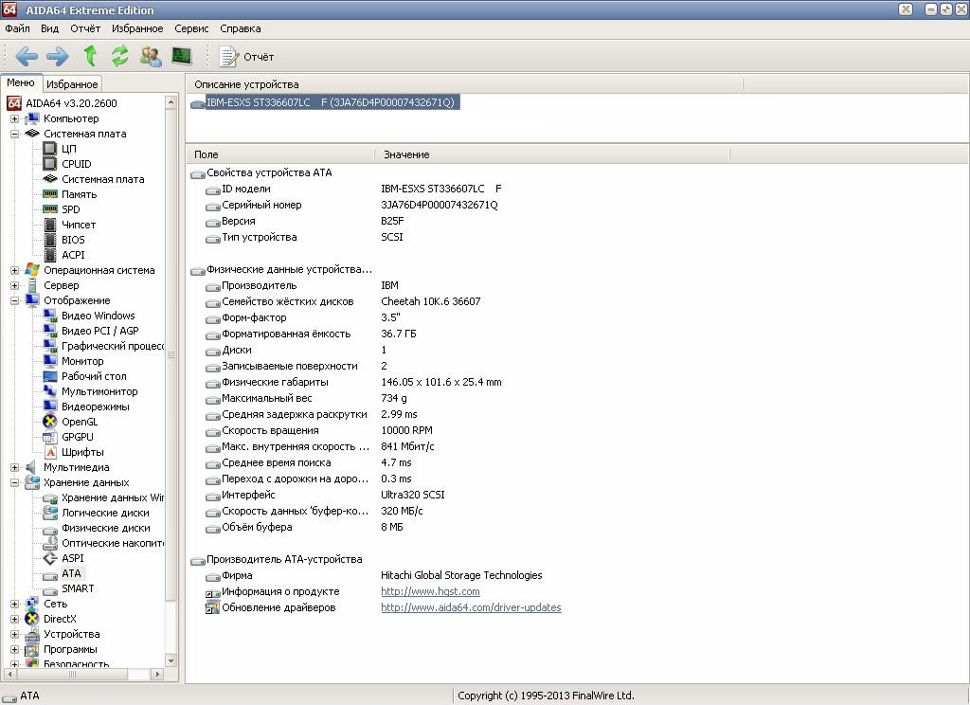Click tree scrollbar up arrow
This screenshot has height=705, width=970.
pyautogui.click(x=171, y=100)
